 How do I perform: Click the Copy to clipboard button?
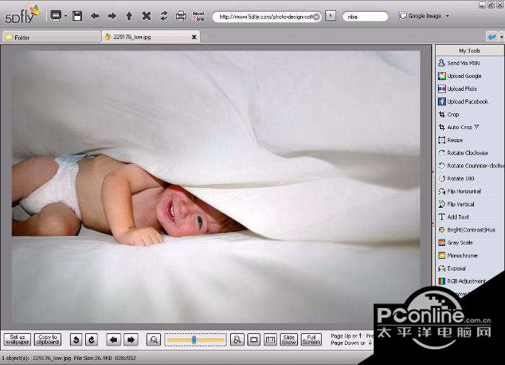[x=48, y=340]
